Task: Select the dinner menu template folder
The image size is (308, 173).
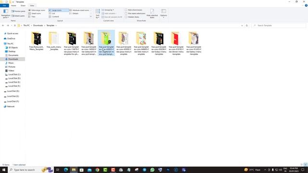Action: (x=176, y=43)
